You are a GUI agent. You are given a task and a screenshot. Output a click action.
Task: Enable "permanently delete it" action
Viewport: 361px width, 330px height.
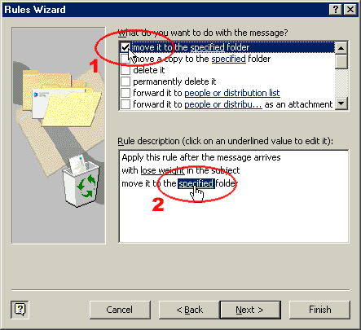[x=125, y=81]
